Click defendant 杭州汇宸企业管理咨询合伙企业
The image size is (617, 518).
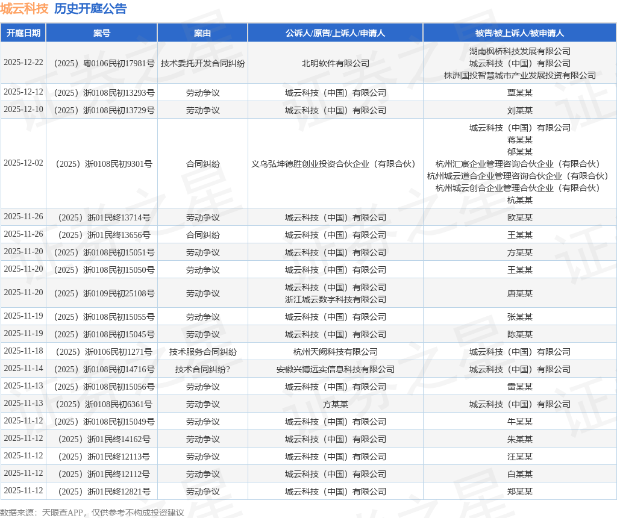click(x=518, y=164)
